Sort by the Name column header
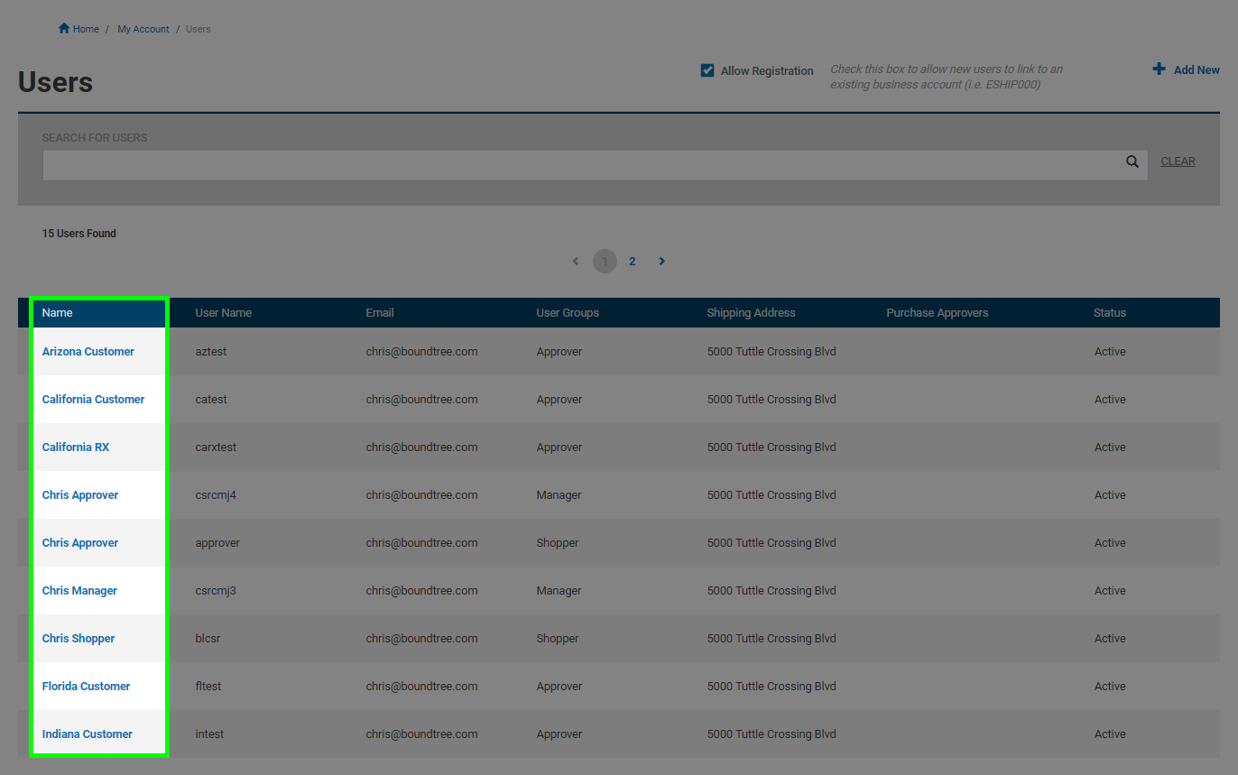Image resolution: width=1238 pixels, height=775 pixels. pos(58,313)
